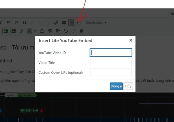Close the Insert Lite YouTube Embed dialog
174x122 pixels.
[x=131, y=40]
